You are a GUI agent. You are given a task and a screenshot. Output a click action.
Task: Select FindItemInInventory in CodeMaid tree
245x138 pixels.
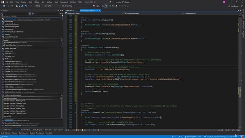point(11,84)
